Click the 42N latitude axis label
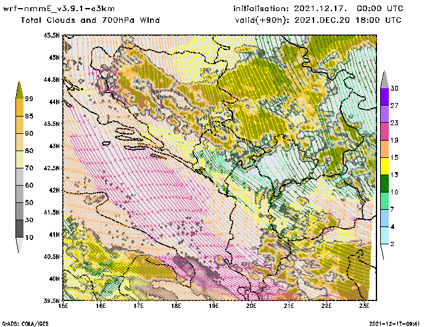 (54, 190)
